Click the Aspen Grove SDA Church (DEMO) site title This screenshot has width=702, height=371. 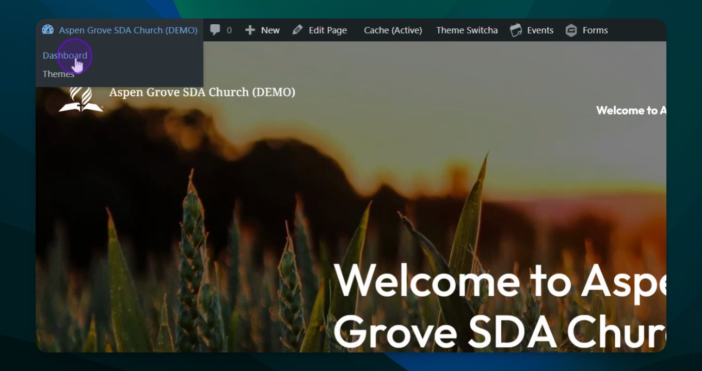pos(202,92)
